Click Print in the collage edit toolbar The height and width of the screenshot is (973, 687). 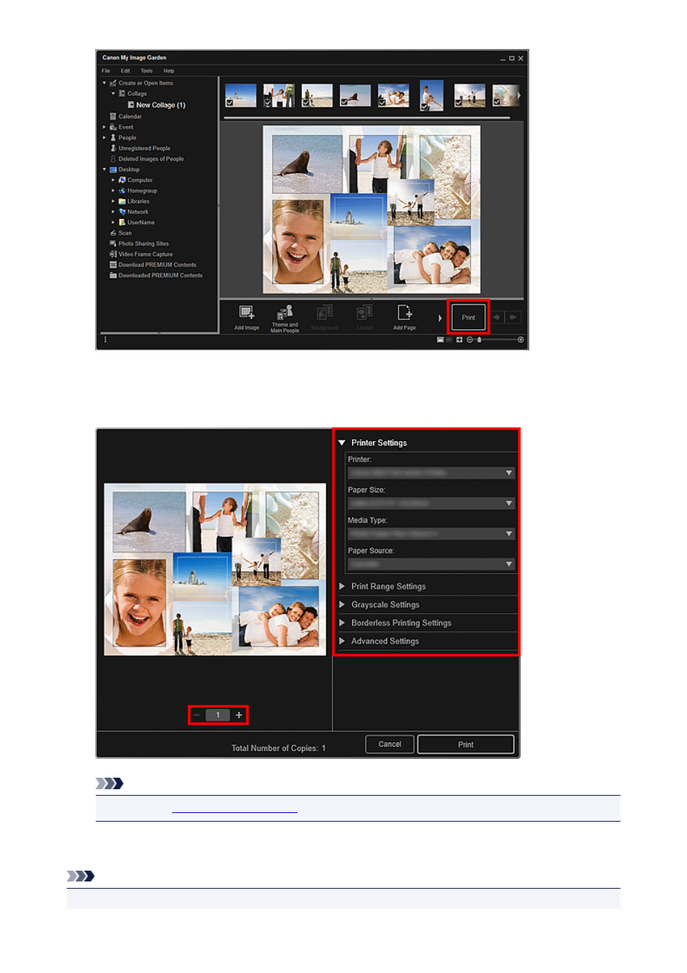469,317
